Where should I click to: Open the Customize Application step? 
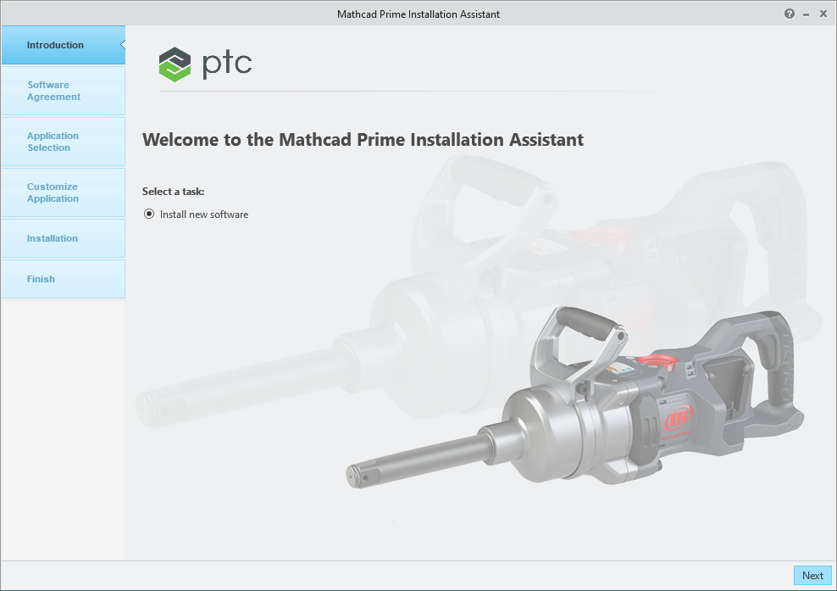(64, 192)
